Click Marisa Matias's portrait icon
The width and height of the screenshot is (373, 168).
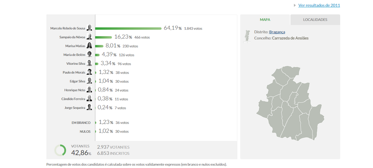89,45
